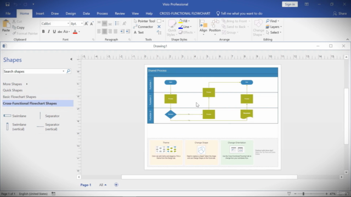Toggle Underline formatting
The height and width of the screenshot is (197, 351).
click(x=54, y=32)
